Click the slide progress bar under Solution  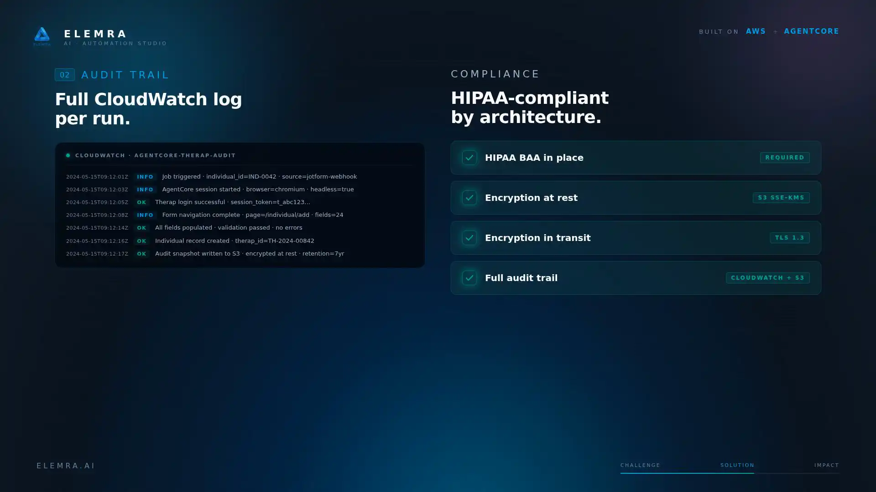pos(730,473)
